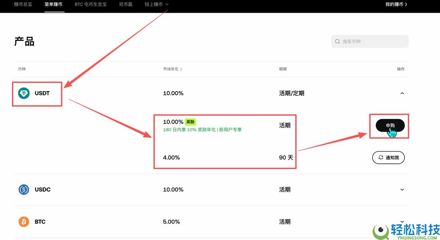This screenshot has width=440, height=240.
Task: Click the USDC coin logo icon
Action: pos(23,190)
